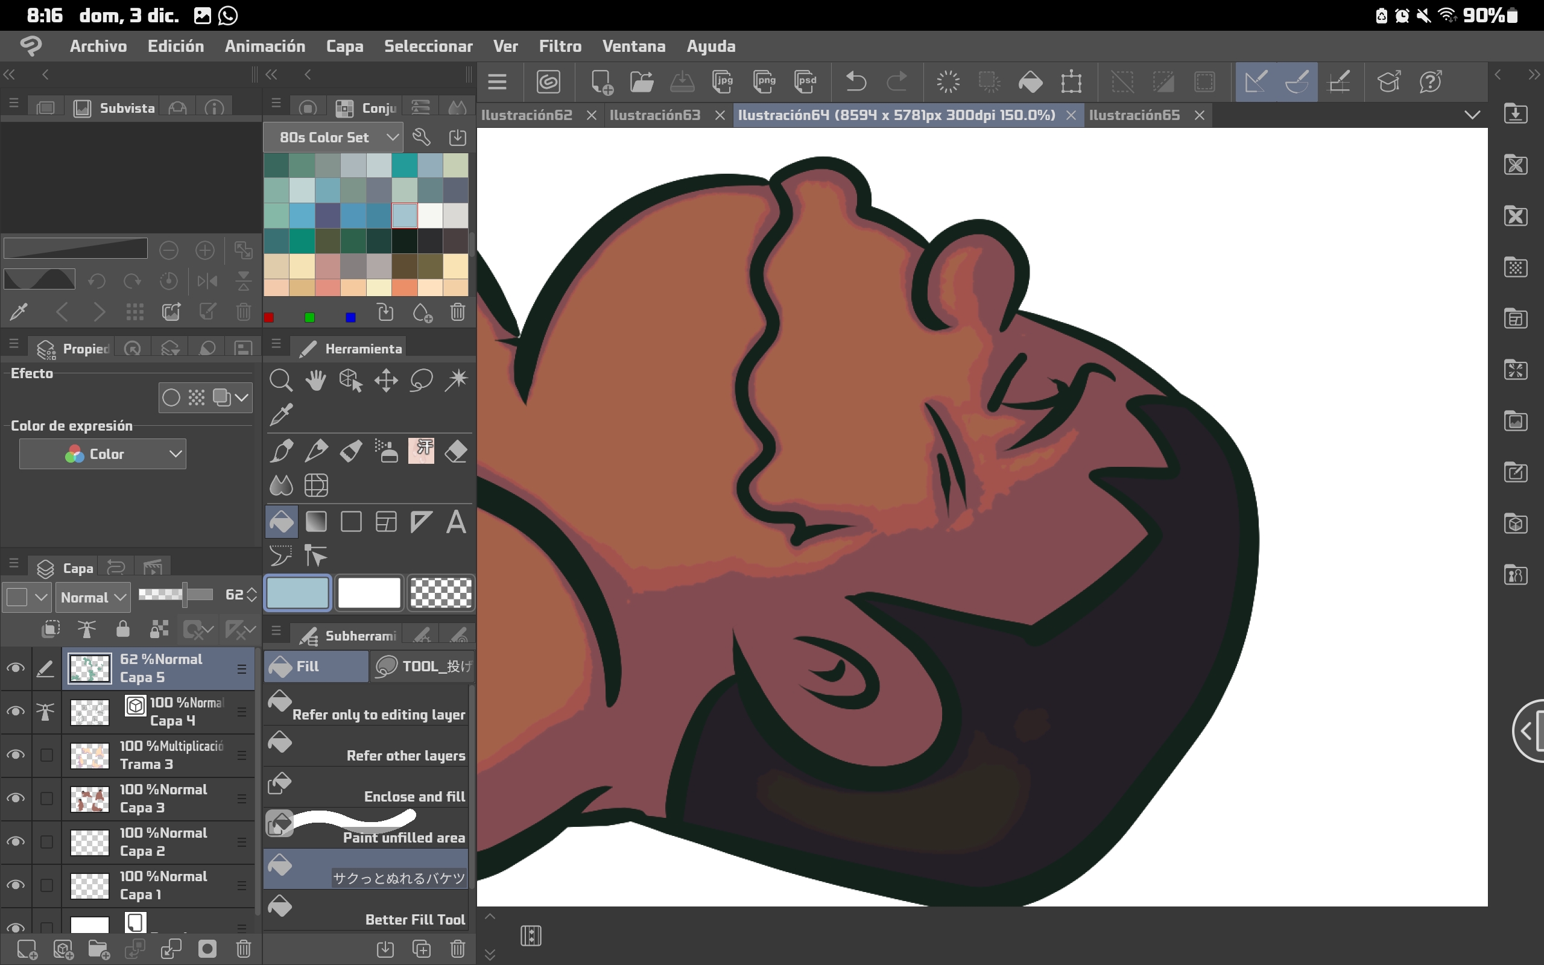Pick the Gradient tool
The width and height of the screenshot is (1544, 965).
click(x=316, y=522)
